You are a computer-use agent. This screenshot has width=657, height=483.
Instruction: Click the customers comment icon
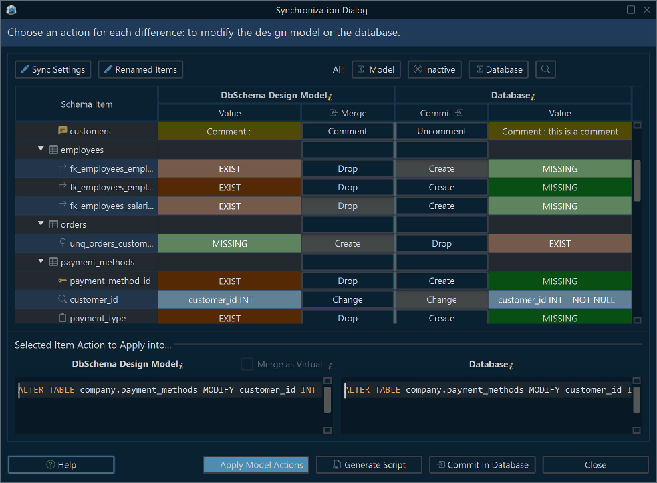[62, 131]
